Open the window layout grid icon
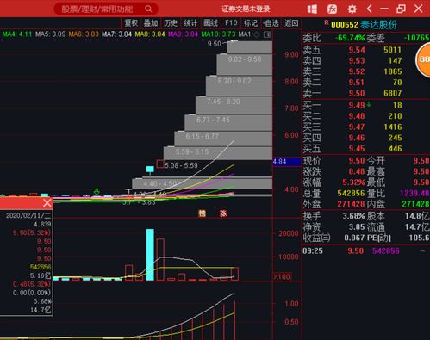This screenshot has width=430, height=340. (312, 9)
